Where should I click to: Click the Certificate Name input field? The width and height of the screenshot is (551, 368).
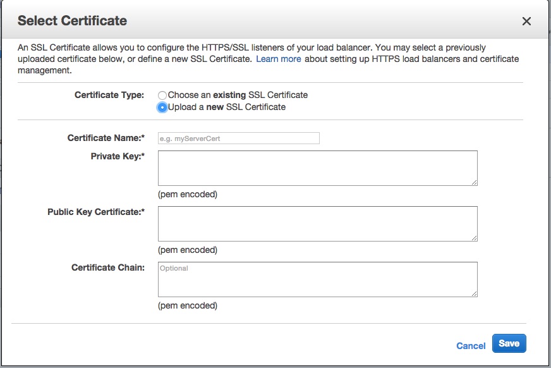point(239,138)
